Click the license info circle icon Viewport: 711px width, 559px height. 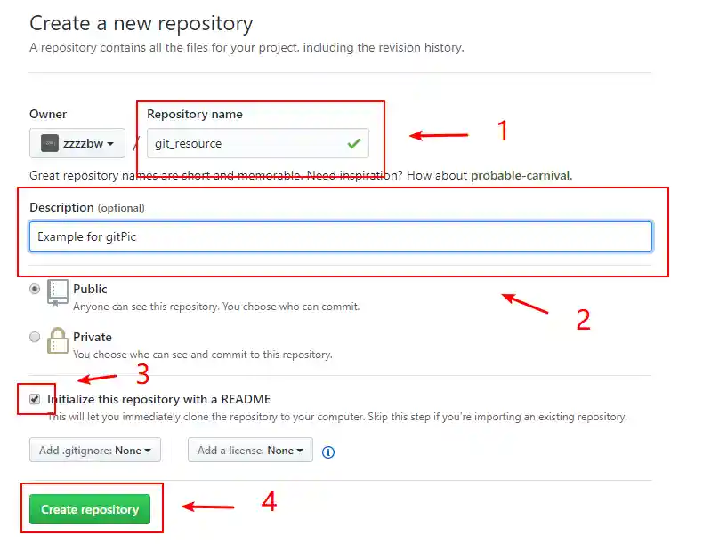[328, 451]
